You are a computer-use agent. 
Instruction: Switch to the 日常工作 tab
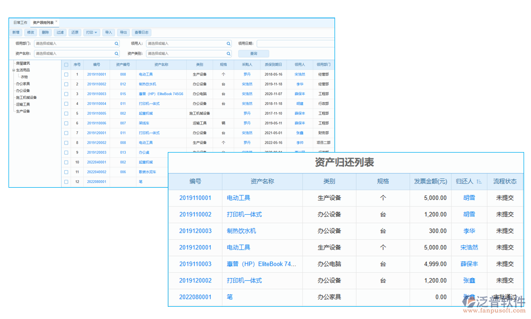click(x=20, y=23)
